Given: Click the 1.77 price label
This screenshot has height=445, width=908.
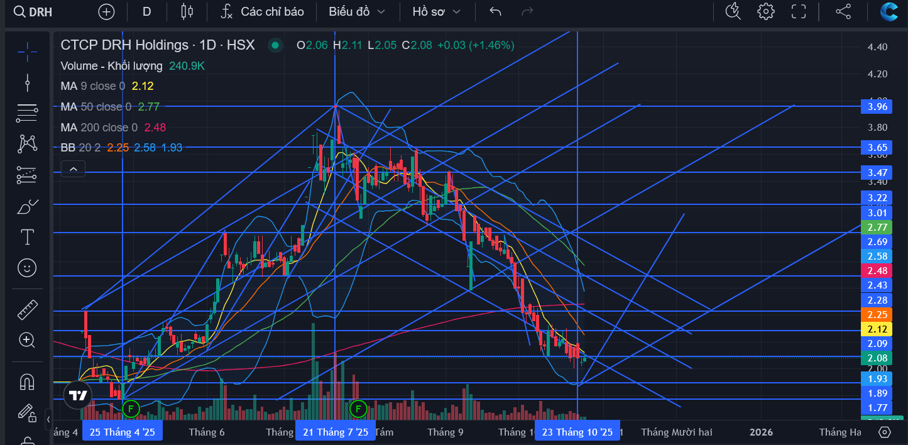Looking at the screenshot, I should [877, 407].
